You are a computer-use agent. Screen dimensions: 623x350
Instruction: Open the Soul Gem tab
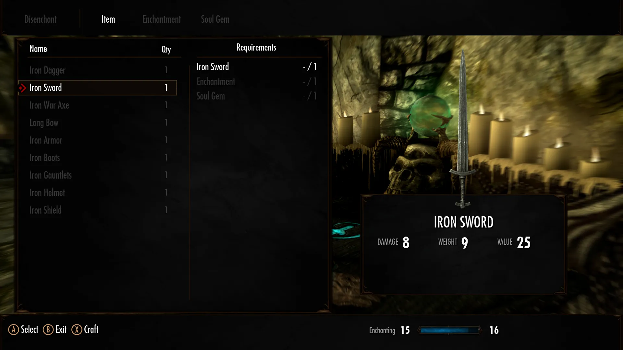215,19
